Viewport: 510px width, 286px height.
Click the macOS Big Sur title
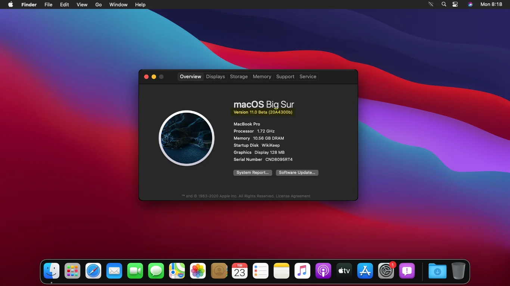point(264,104)
